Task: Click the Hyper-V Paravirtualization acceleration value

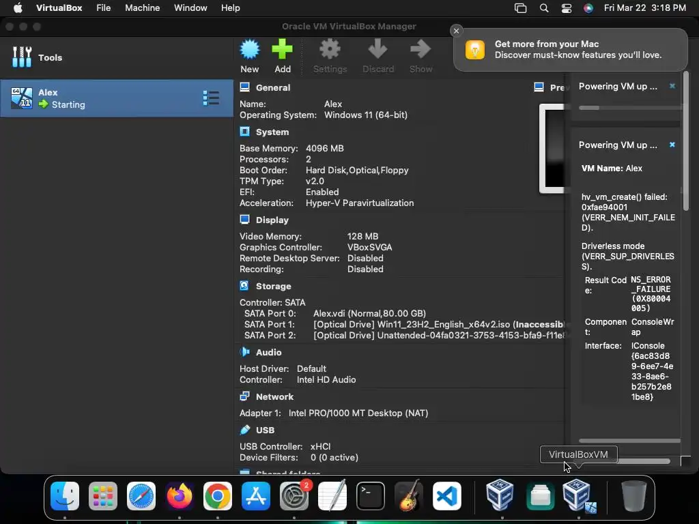Action: point(359,203)
